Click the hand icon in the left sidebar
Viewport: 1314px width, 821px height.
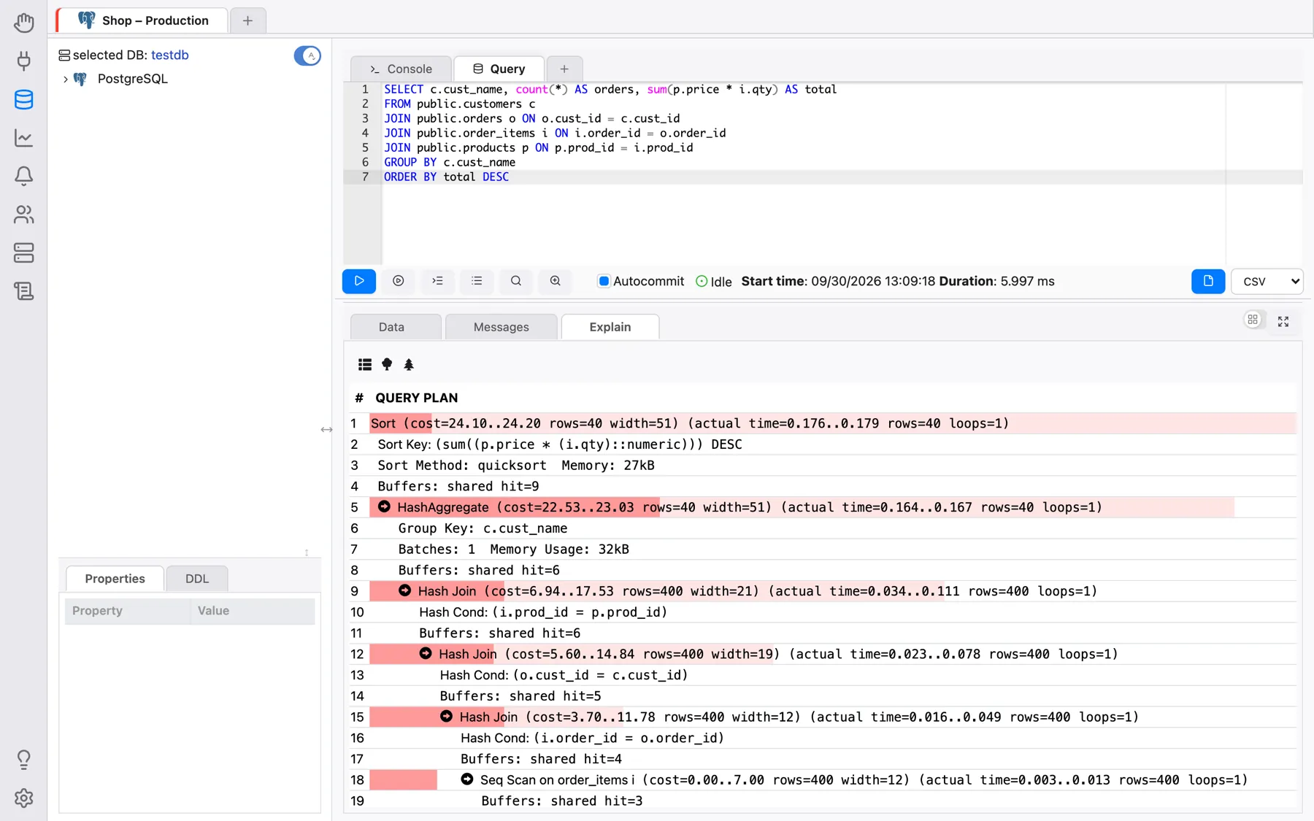click(x=23, y=23)
